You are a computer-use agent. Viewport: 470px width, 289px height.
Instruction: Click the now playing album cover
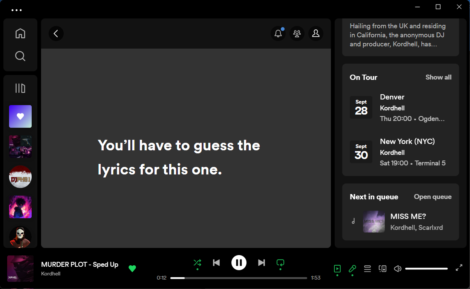pyautogui.click(x=20, y=269)
